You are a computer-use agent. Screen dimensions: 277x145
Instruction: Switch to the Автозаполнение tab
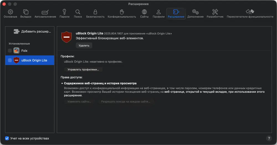click(x=45, y=14)
